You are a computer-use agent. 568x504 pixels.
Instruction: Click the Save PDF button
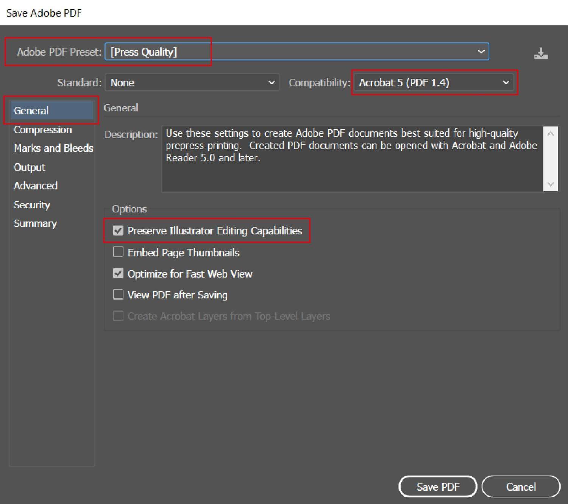tap(438, 487)
